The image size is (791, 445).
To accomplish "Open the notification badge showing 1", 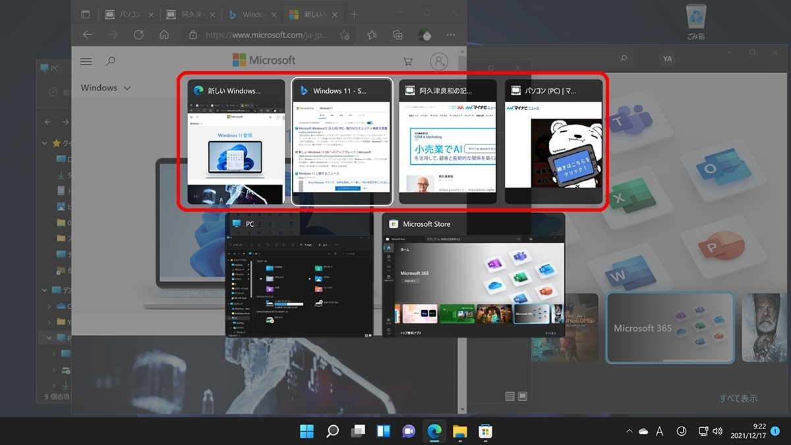I will [775, 430].
